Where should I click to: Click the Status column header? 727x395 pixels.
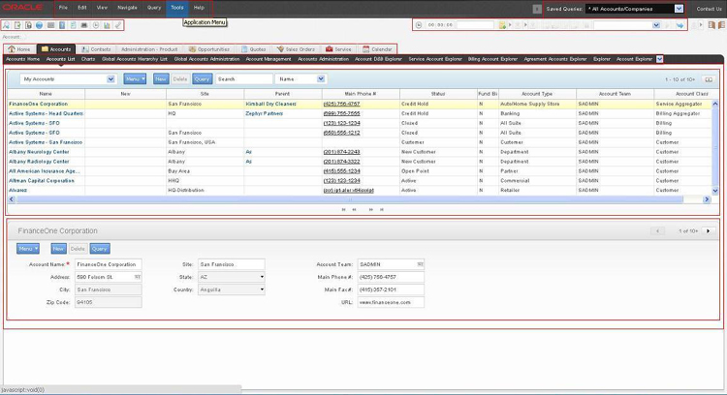pos(438,94)
